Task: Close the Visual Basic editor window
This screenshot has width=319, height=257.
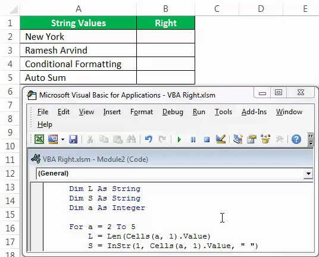Action: tap(301, 93)
